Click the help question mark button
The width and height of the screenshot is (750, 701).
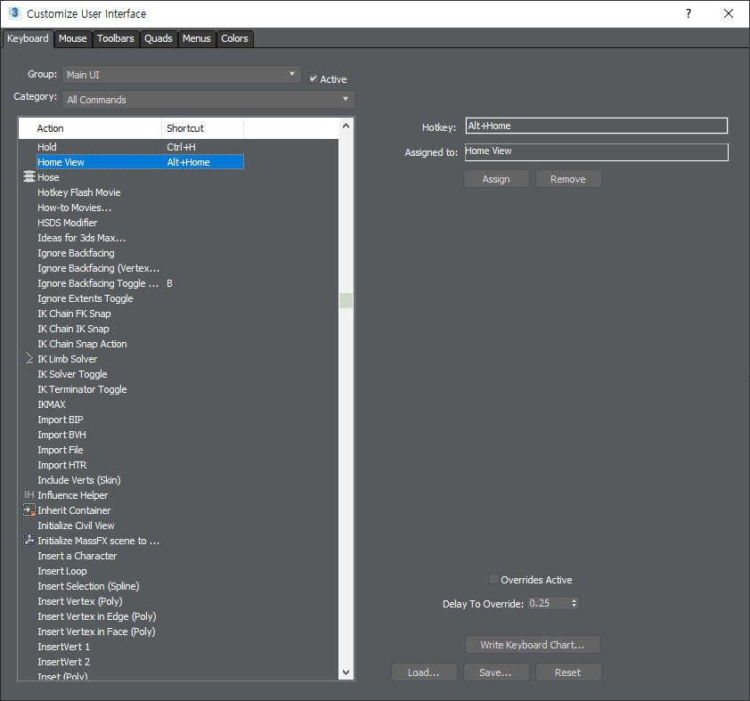[689, 13]
